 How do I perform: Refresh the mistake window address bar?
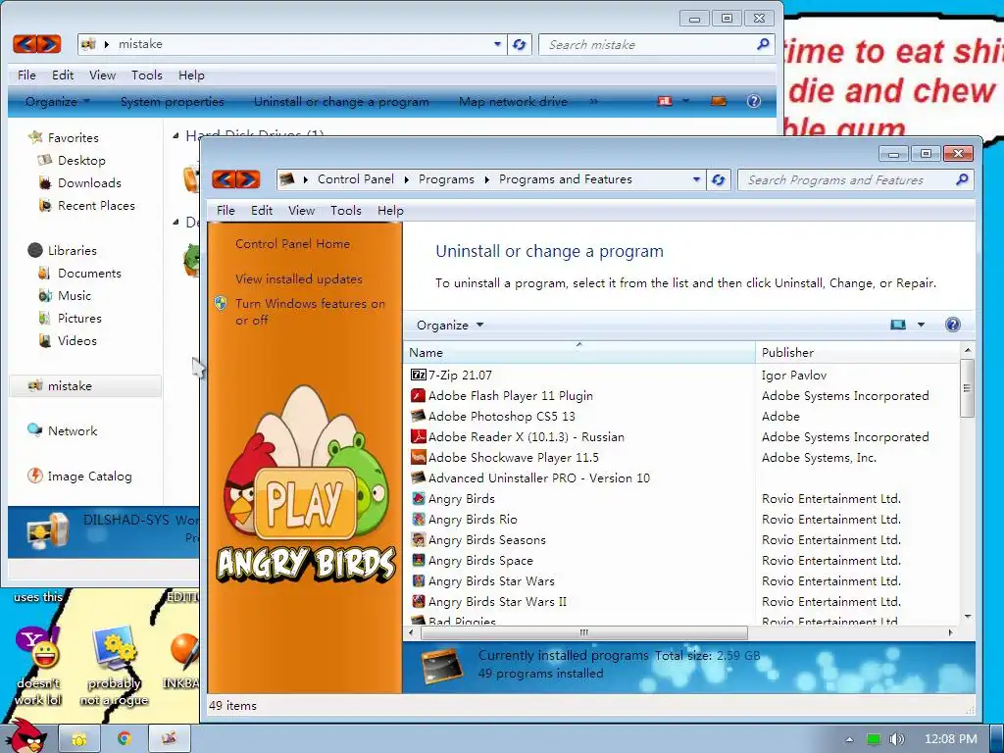pyautogui.click(x=520, y=45)
